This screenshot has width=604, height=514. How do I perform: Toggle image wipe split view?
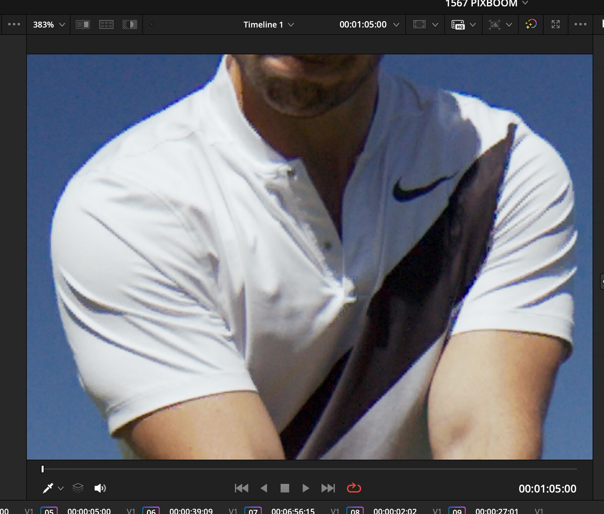tap(83, 24)
